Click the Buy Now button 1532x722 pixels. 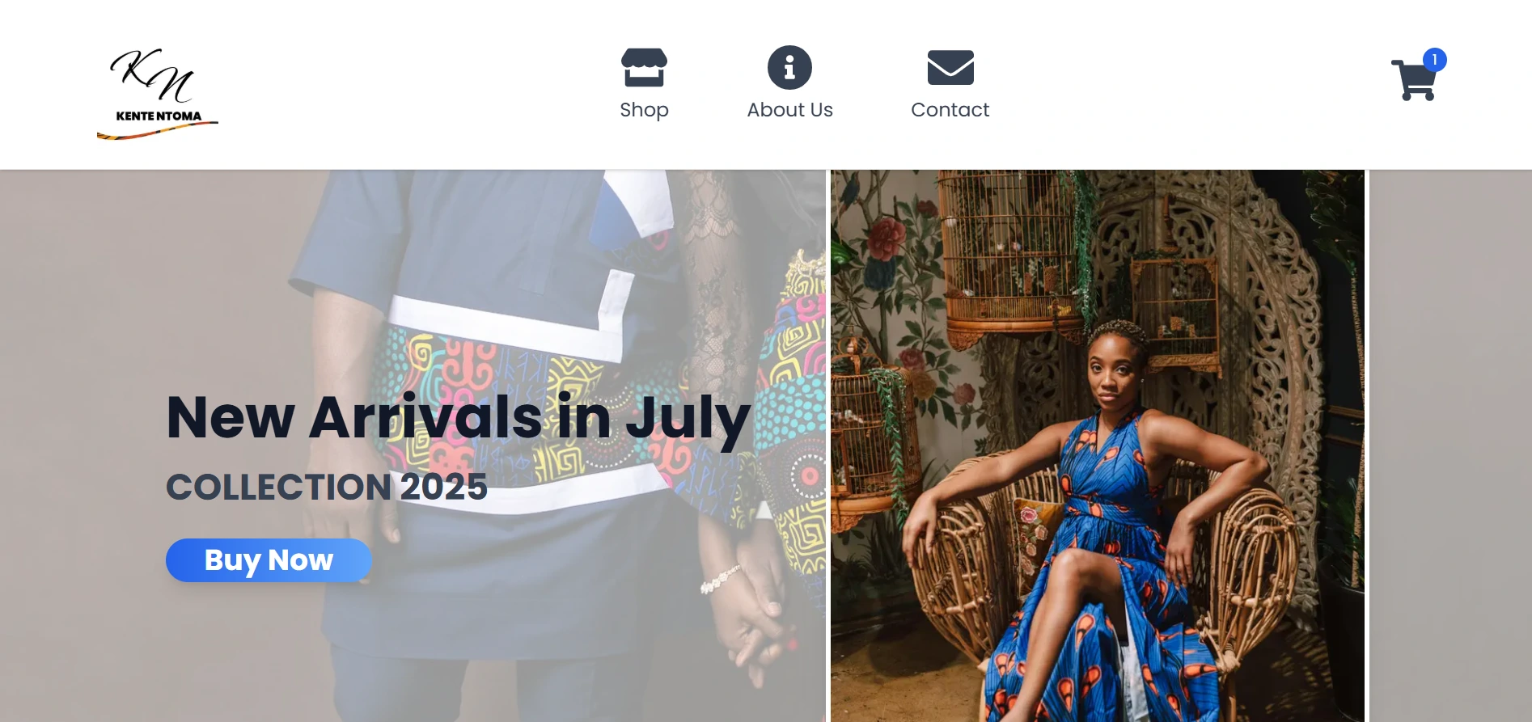(269, 560)
